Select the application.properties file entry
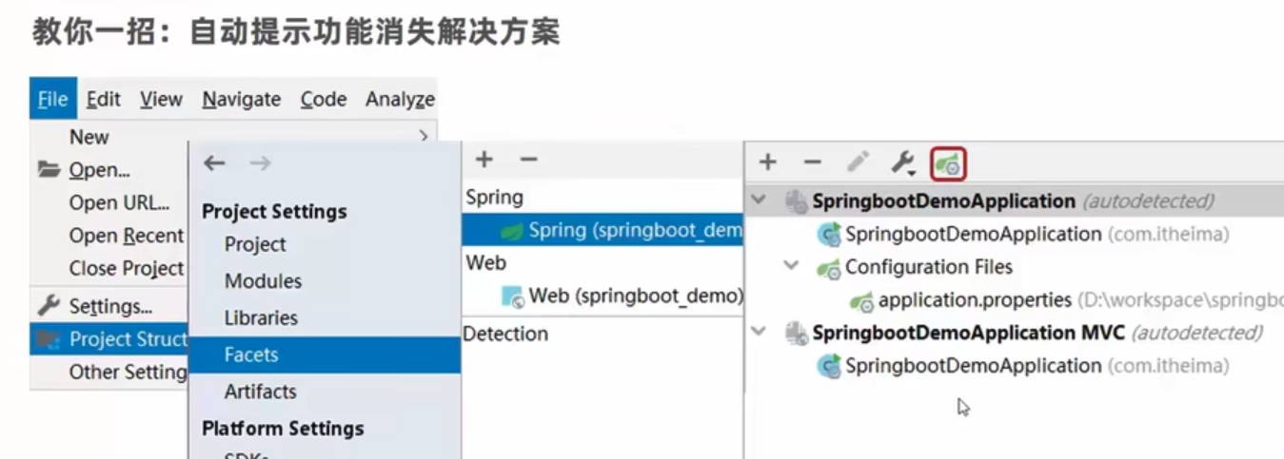This screenshot has width=1284, height=459. click(974, 300)
